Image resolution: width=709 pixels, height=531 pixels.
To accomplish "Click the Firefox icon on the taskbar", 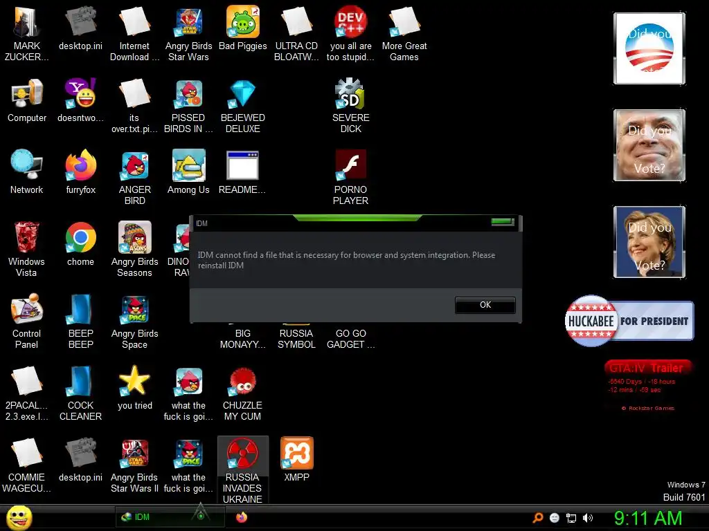I will coord(242,517).
